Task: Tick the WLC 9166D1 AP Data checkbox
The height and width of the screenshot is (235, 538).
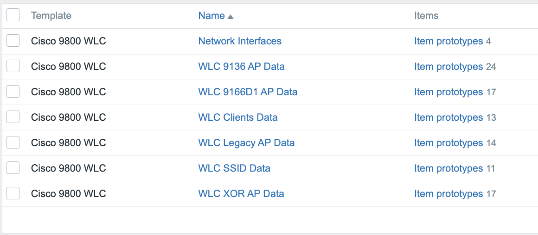Action: 13,92
